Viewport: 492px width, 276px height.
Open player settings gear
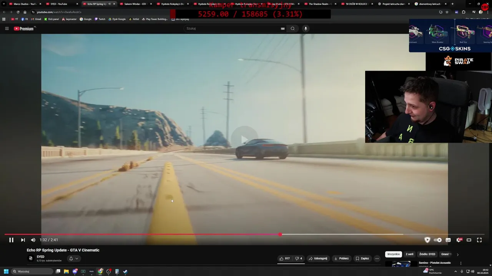pyautogui.click(x=459, y=240)
